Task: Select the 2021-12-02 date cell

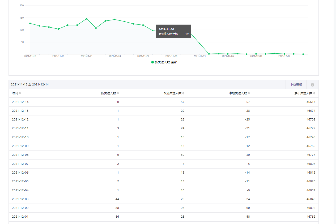Action: coord(20,208)
